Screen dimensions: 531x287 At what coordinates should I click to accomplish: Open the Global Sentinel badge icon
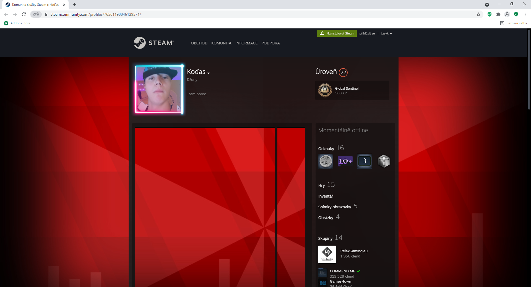[x=325, y=90]
